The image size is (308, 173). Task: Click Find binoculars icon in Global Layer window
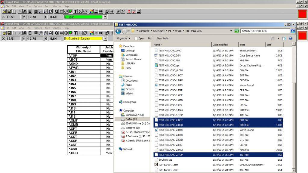[25, 33]
